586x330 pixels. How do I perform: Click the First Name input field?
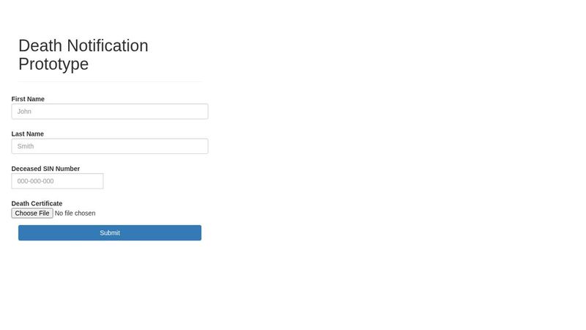[110, 111]
